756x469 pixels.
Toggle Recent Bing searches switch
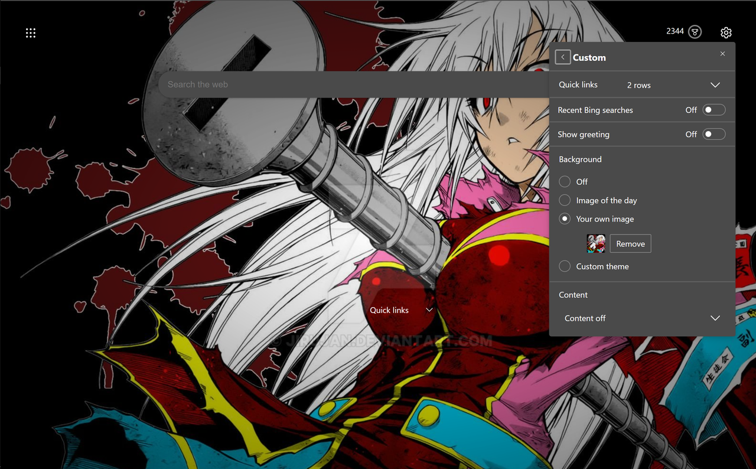coord(713,110)
